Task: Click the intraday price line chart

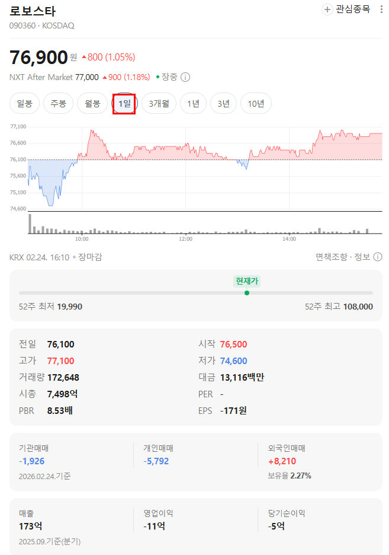Action: (205, 167)
